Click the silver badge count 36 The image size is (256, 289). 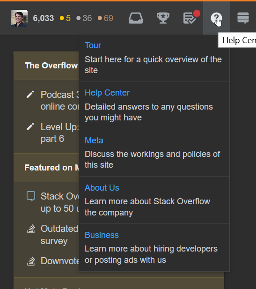[84, 18]
